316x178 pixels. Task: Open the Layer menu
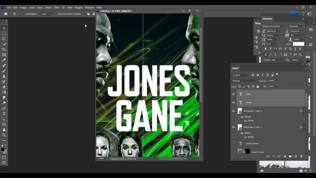[x=32, y=7]
